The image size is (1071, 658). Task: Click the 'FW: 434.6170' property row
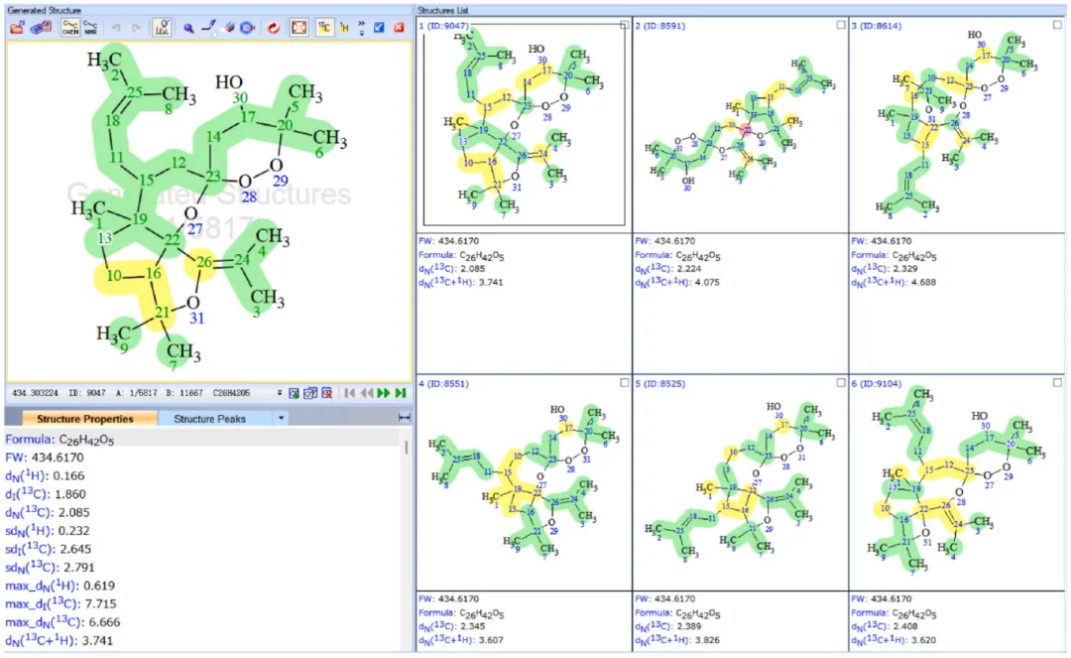(x=45, y=458)
